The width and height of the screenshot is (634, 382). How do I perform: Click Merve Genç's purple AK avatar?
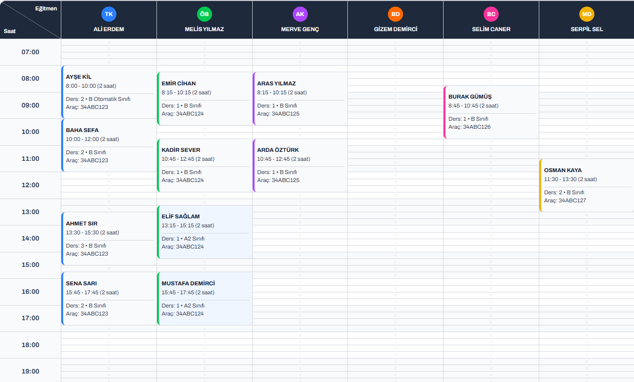[x=300, y=14]
